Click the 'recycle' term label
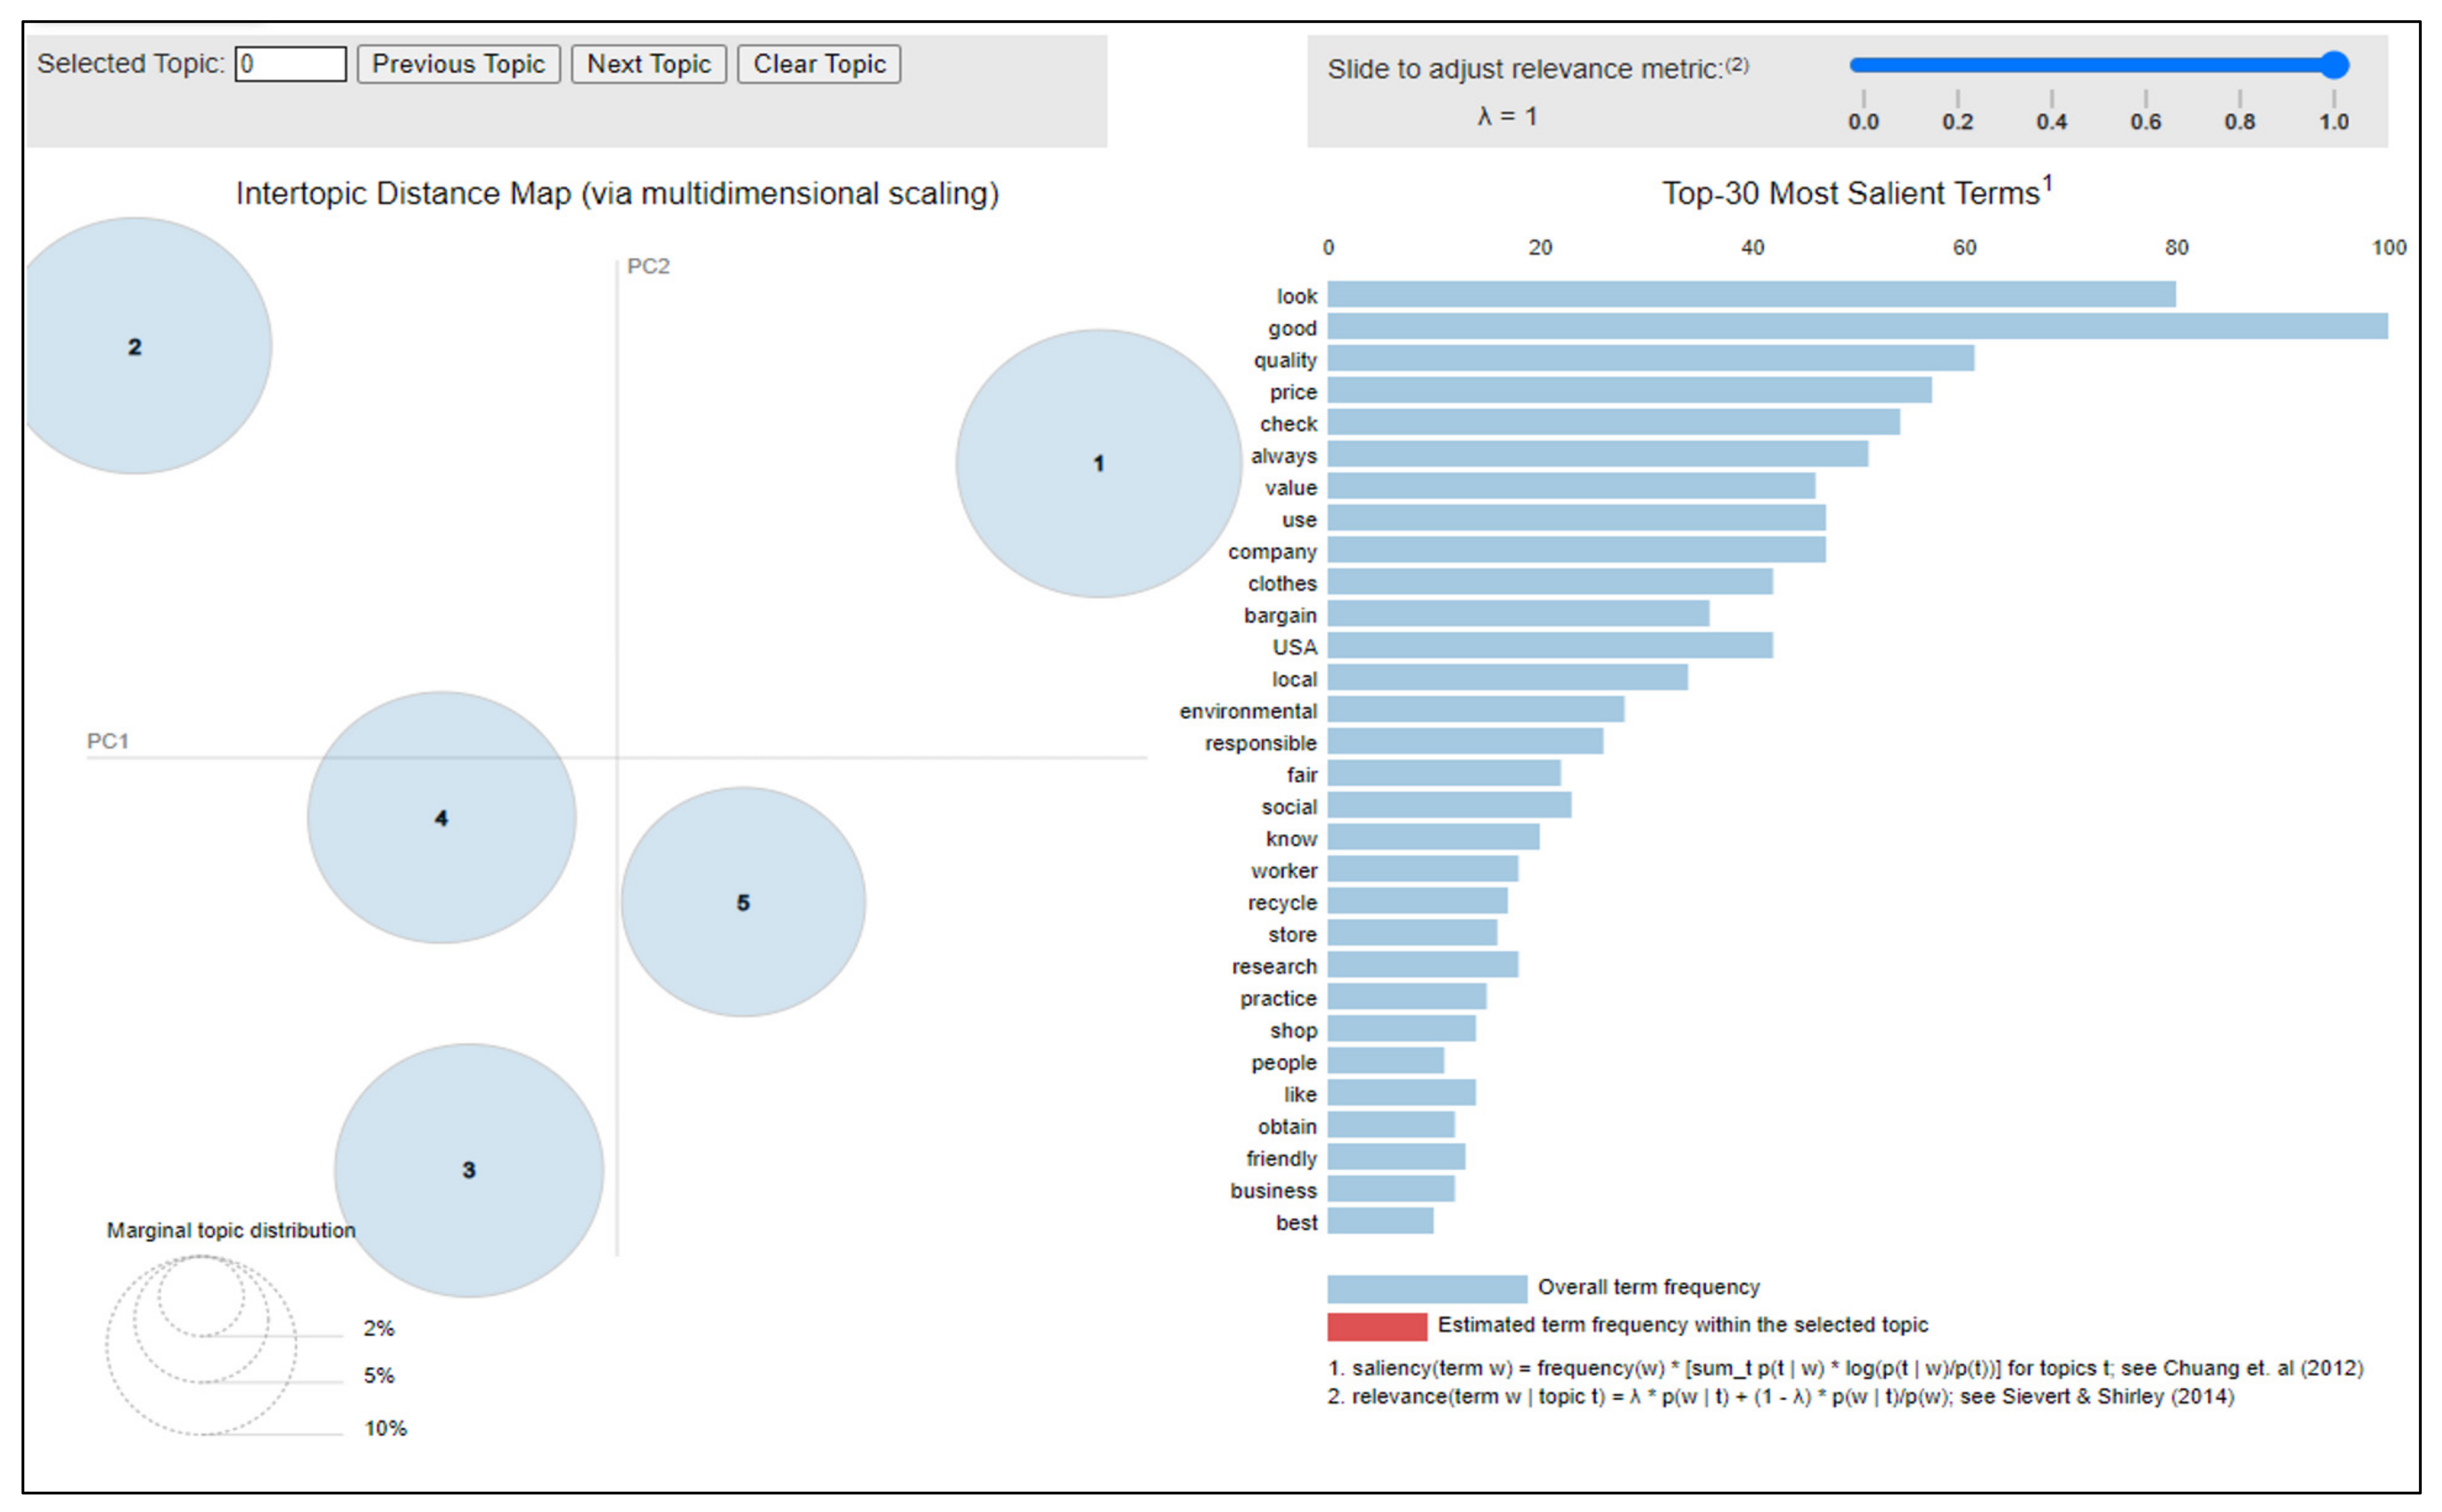 coord(1281,902)
